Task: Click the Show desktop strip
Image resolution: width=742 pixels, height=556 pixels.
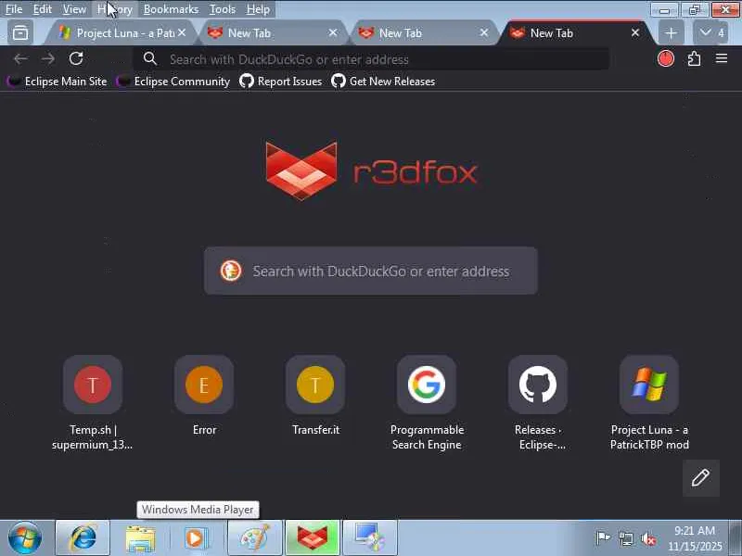Action: click(x=736, y=538)
